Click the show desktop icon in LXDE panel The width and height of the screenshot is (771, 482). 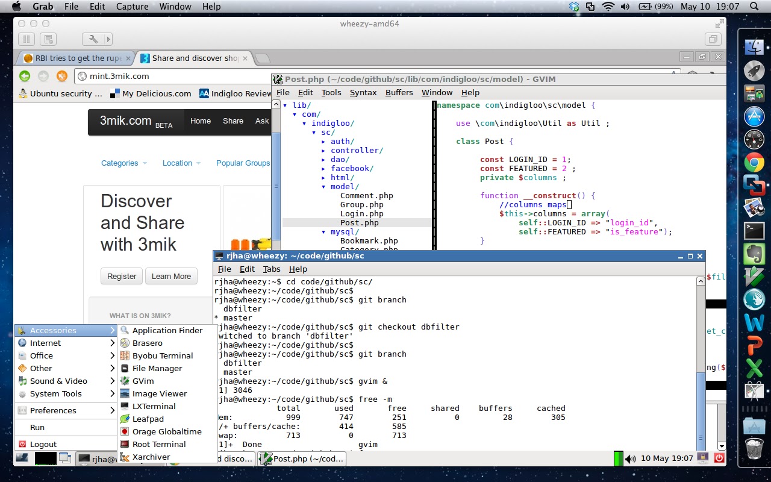[x=64, y=458]
